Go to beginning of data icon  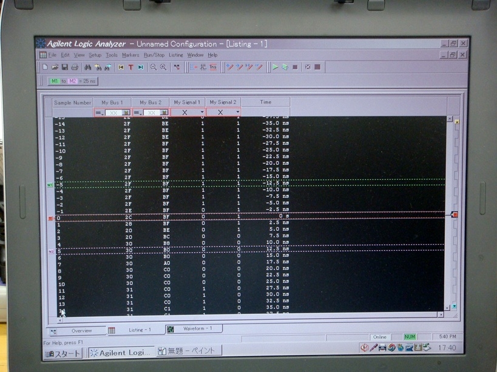(121, 67)
